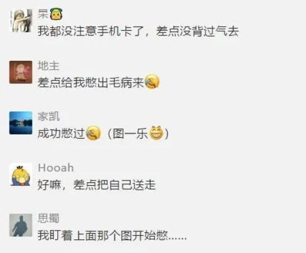Select message 好嘛，差点把自己送走

click(x=97, y=185)
